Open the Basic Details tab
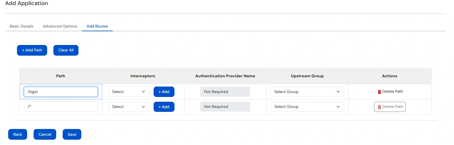Screen dimensions: 454x145 [21, 26]
